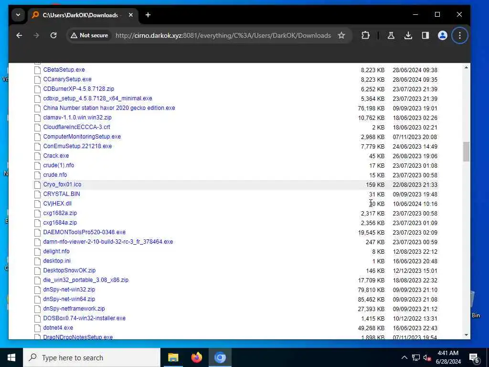Click the 76,198 KB size value
This screenshot has height=367, width=489.
pos(371,108)
